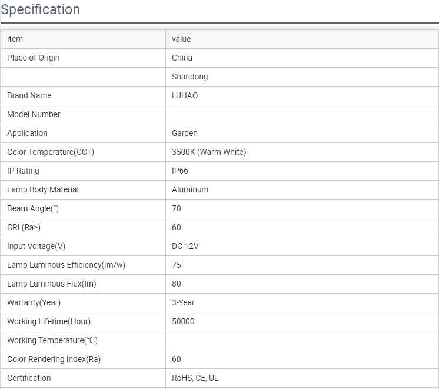Select the 'Garden' value
Viewport: 439px width, 389px height.
click(185, 133)
